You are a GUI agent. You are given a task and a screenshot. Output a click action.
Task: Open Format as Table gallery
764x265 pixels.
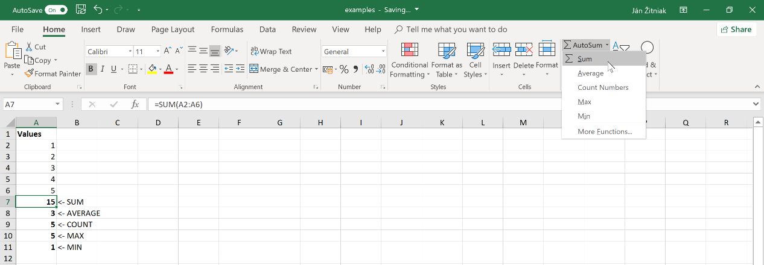click(447, 60)
